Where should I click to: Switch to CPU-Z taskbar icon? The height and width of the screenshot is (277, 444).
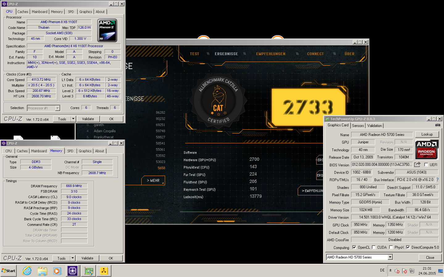73,271
